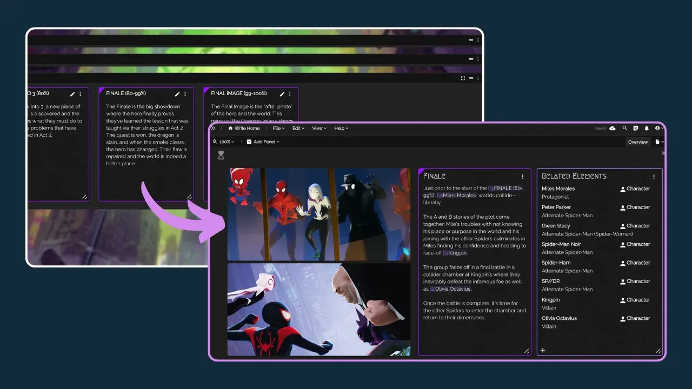Screen dimensions: 692x389
Task: Open Finale panel three-dot options
Action: [522, 177]
